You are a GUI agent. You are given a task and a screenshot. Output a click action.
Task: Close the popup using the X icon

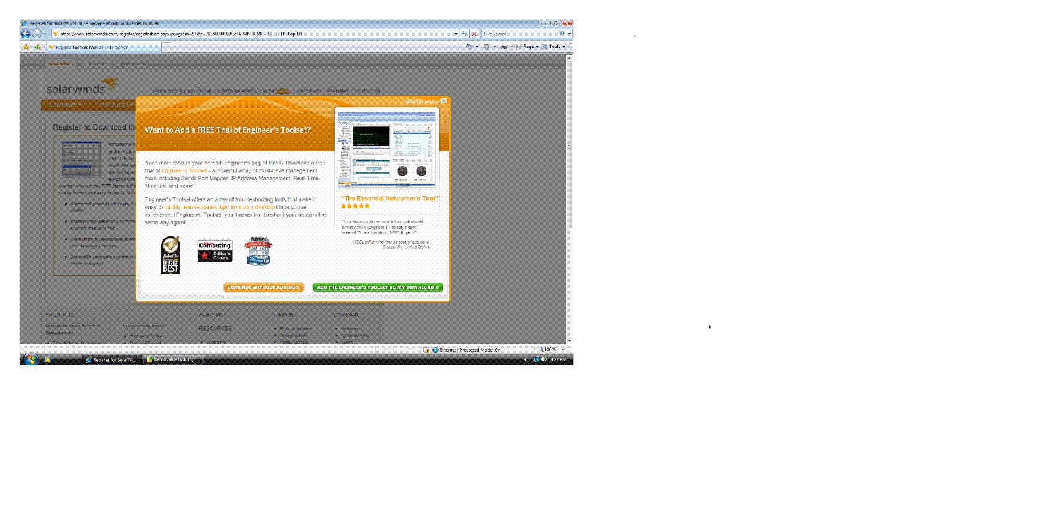point(444,101)
